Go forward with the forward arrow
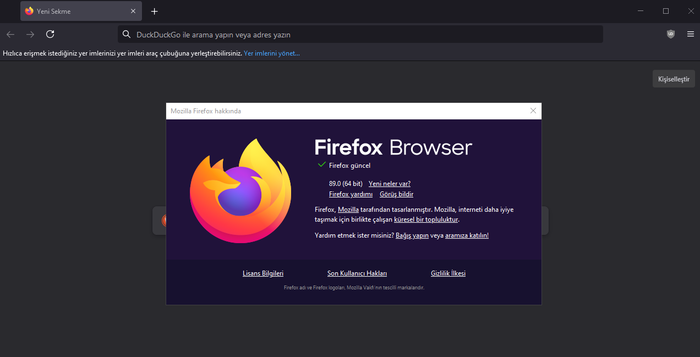The image size is (700, 357). tap(30, 34)
